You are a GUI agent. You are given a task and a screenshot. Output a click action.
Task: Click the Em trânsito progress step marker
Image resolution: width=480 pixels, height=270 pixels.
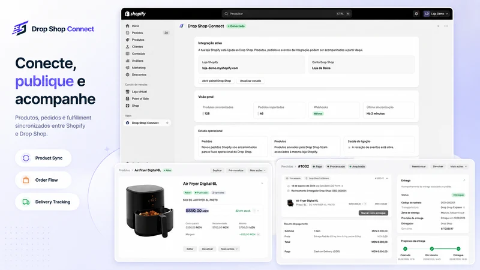(431, 248)
